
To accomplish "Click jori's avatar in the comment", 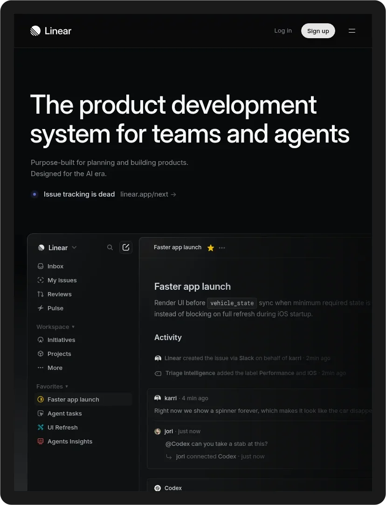I will point(158,431).
